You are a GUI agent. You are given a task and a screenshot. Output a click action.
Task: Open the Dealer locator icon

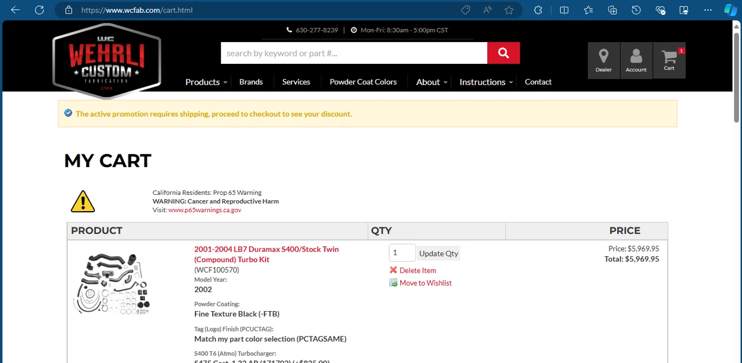[603, 60]
